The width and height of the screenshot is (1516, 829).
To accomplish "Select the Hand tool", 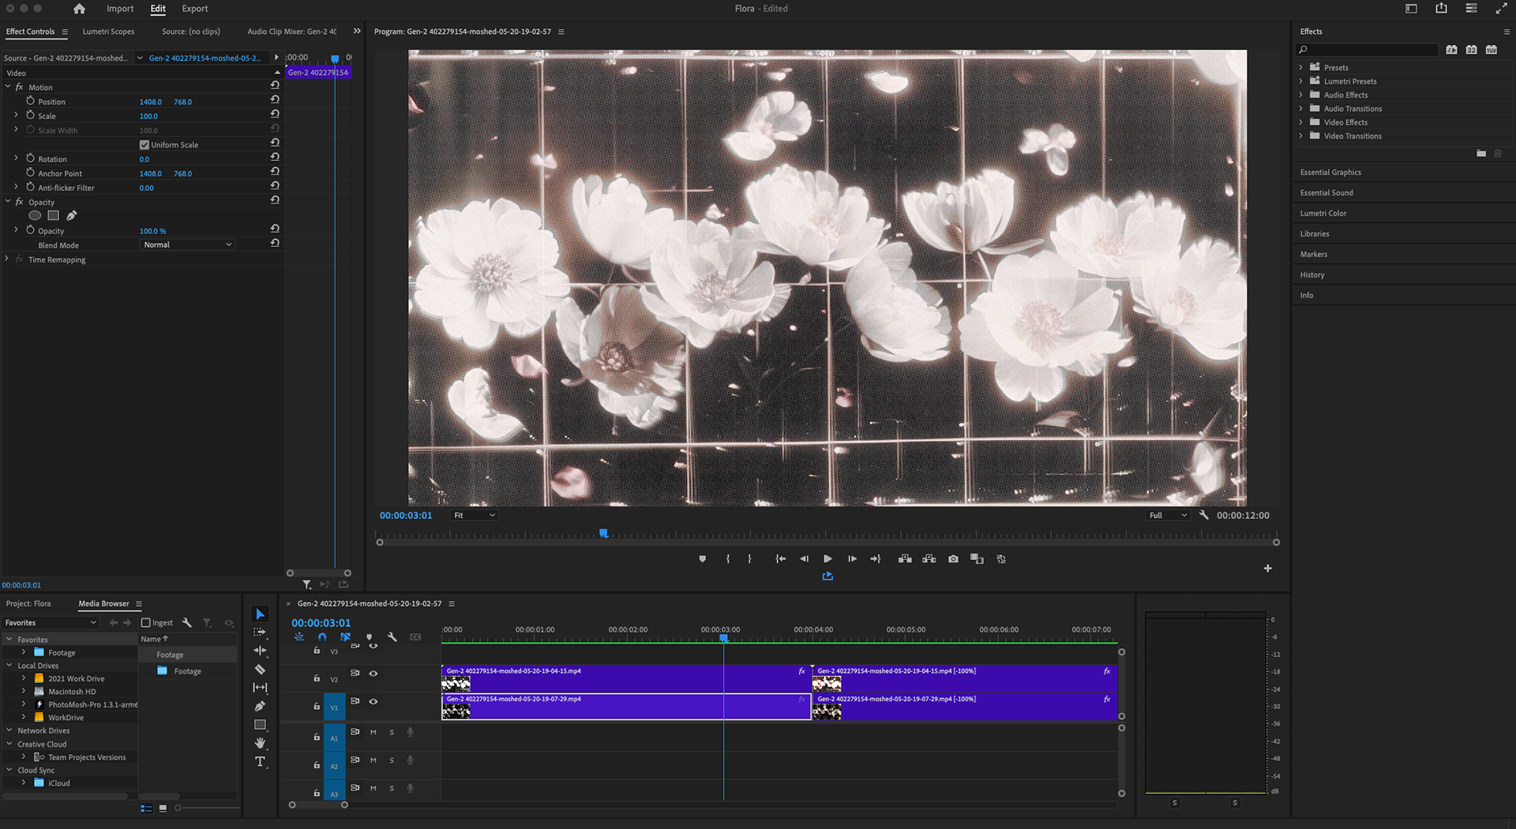I will 260,743.
